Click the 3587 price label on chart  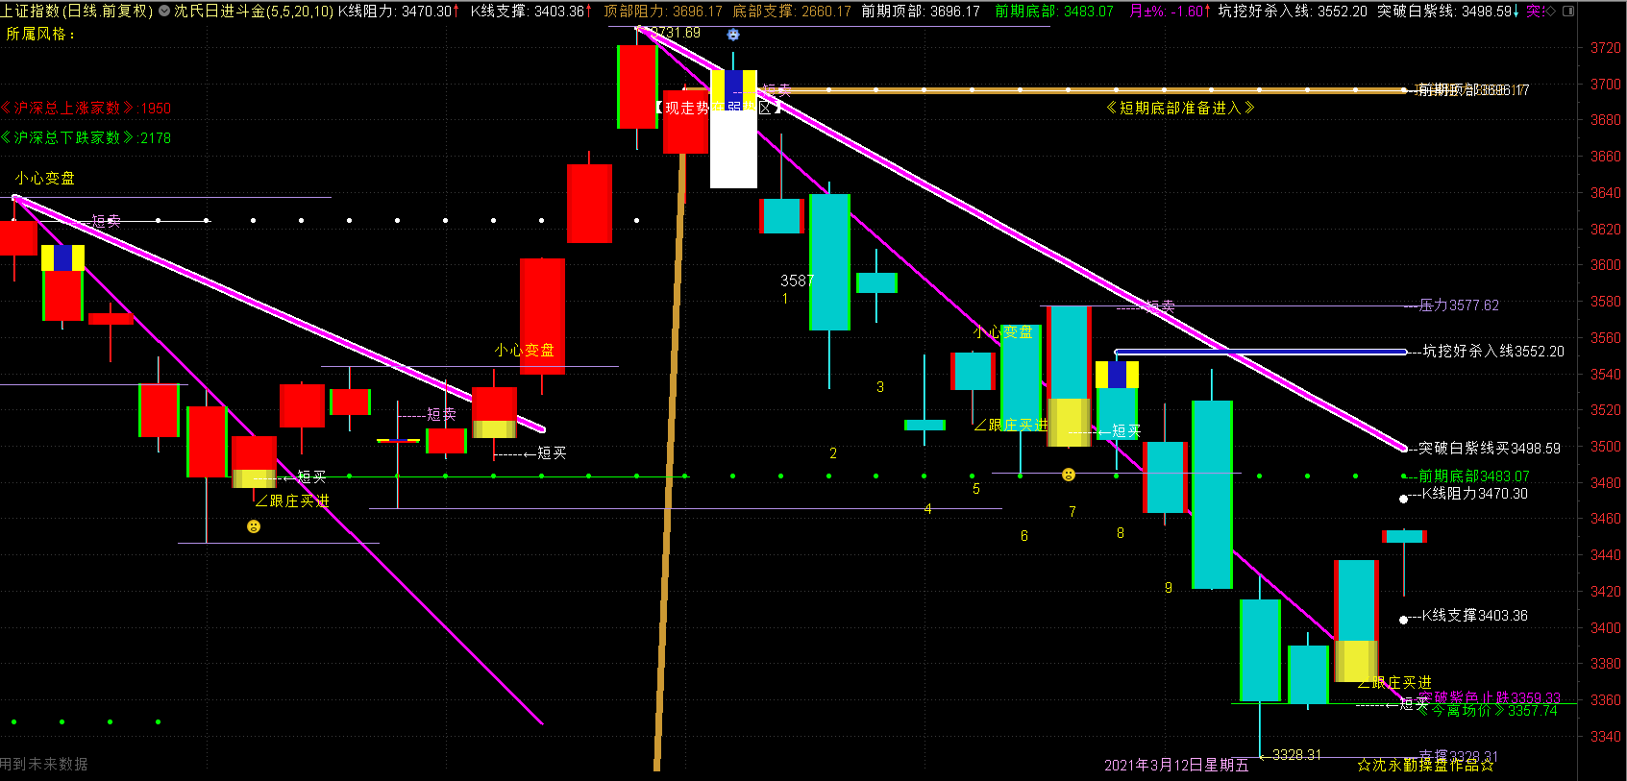click(x=797, y=281)
